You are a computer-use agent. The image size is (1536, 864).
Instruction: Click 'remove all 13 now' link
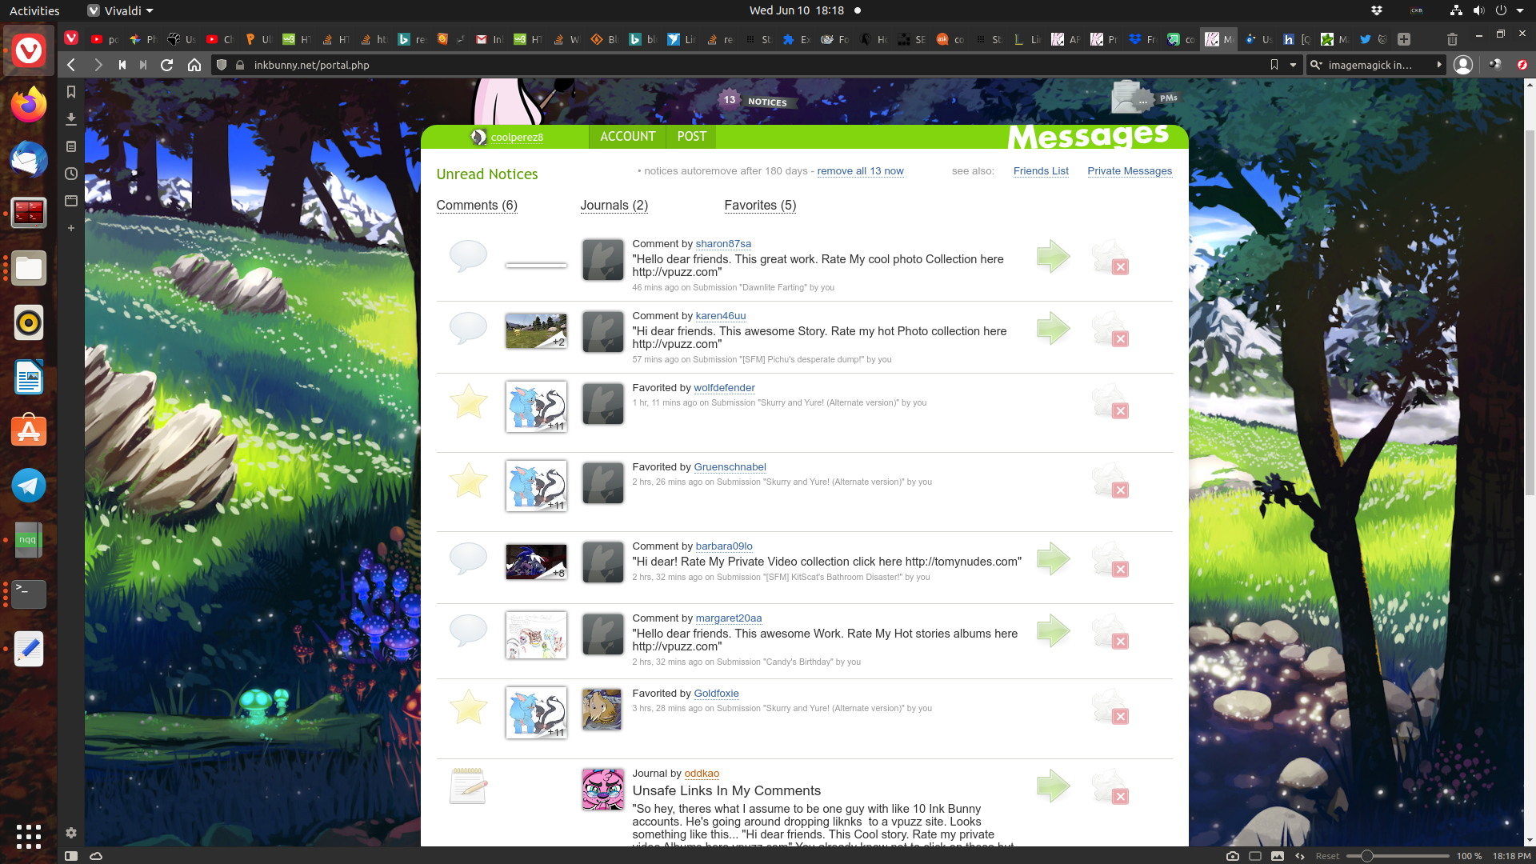[x=860, y=171]
